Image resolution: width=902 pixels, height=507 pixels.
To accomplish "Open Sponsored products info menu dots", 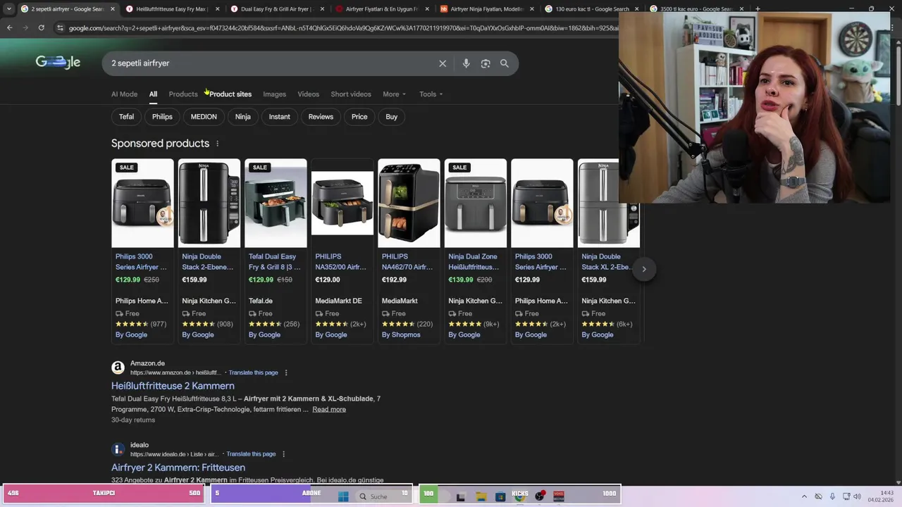I will coord(217,144).
